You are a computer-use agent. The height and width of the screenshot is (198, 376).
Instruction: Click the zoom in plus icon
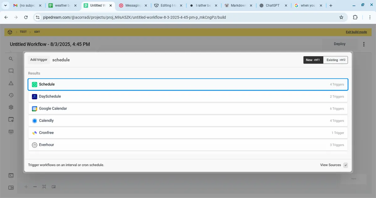click(x=26, y=187)
